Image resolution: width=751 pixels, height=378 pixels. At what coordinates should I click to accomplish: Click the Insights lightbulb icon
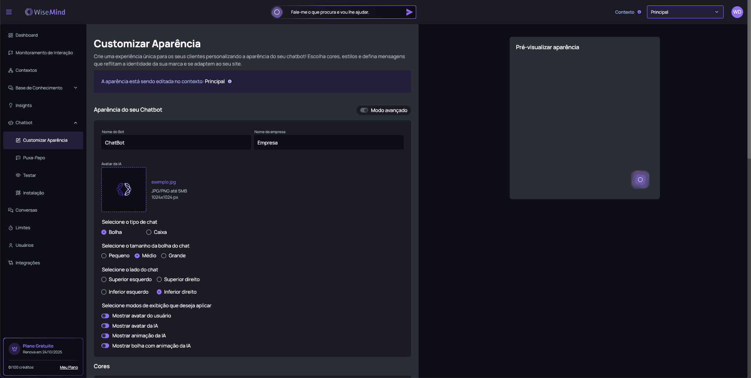(x=11, y=105)
